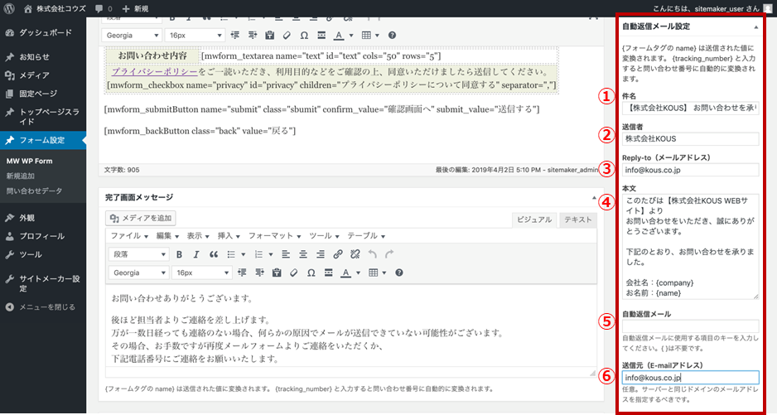Switch to the テキスト editor tab
The height and width of the screenshot is (415, 777).
click(x=577, y=220)
